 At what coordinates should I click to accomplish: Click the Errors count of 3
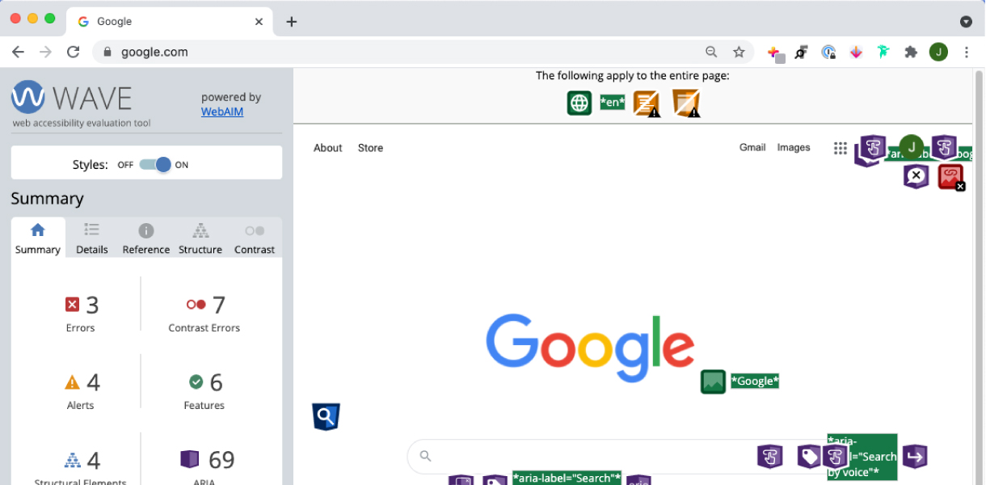(81, 305)
